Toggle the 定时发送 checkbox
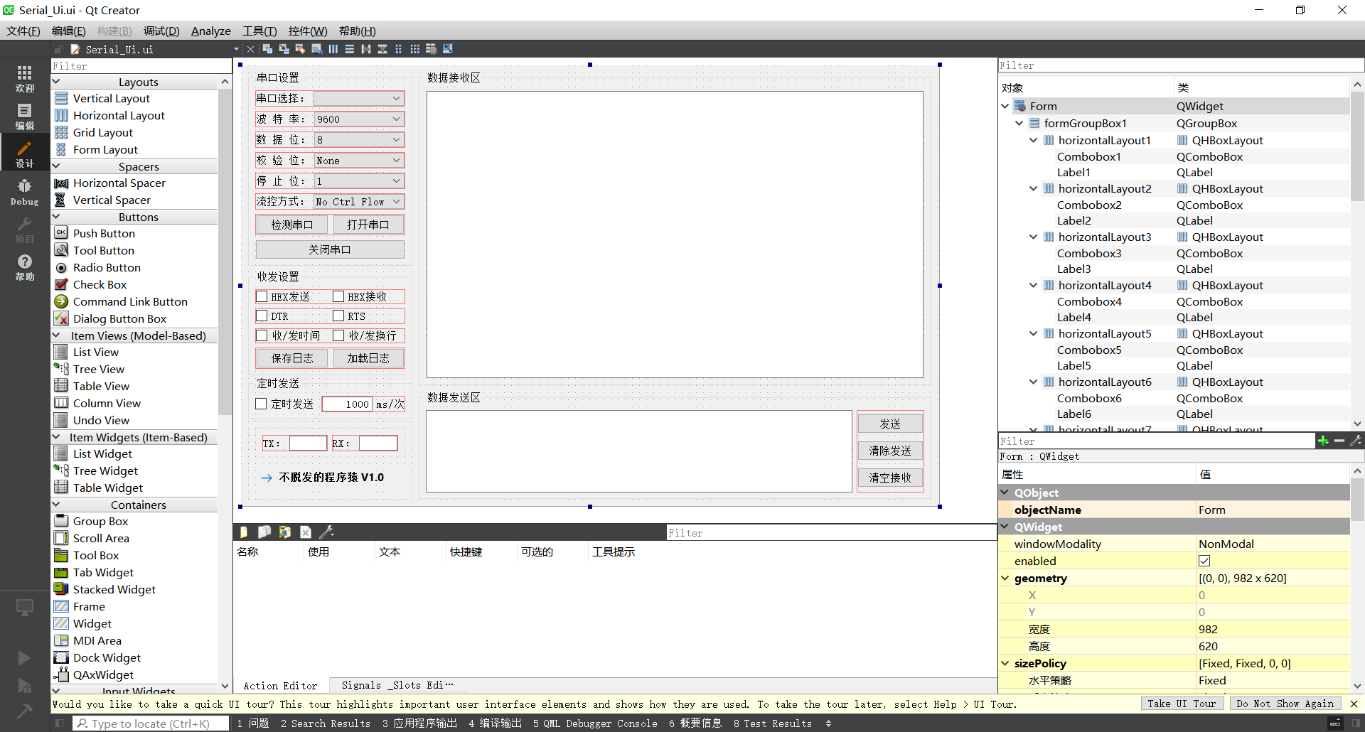This screenshot has width=1365, height=732. point(262,404)
